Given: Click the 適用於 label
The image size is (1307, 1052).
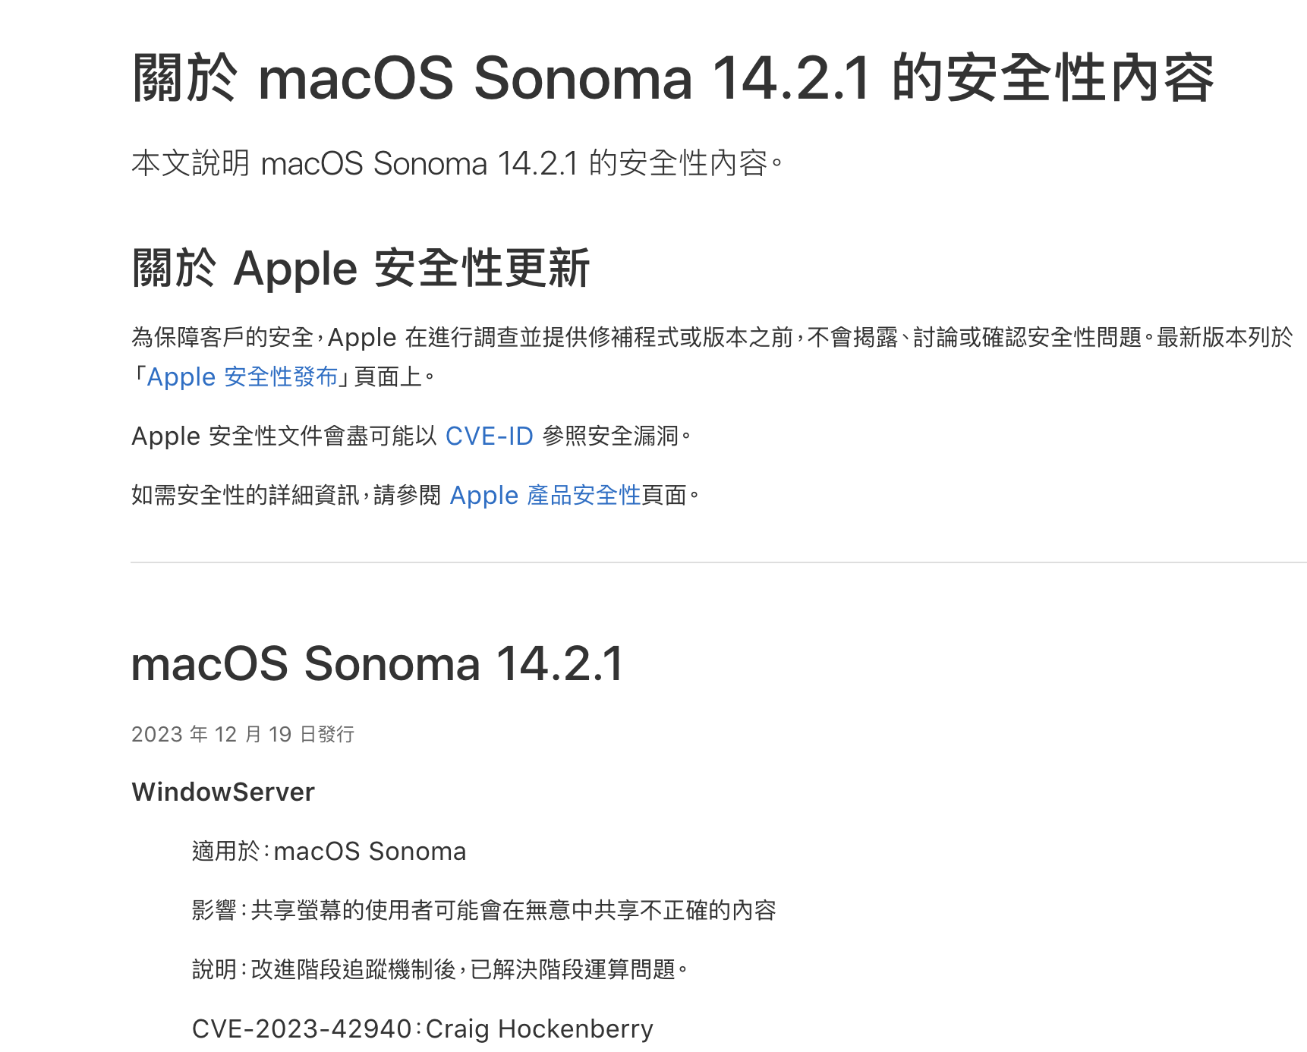Looking at the screenshot, I should 225,852.
